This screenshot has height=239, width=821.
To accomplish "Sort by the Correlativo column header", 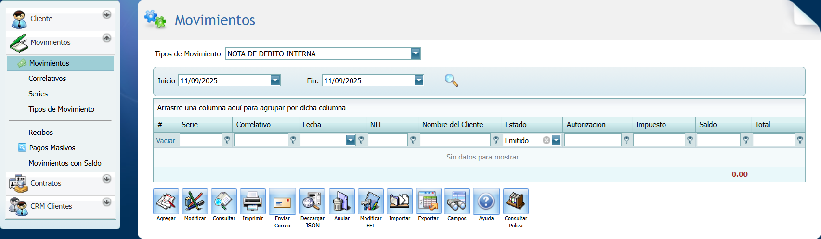I will point(265,124).
